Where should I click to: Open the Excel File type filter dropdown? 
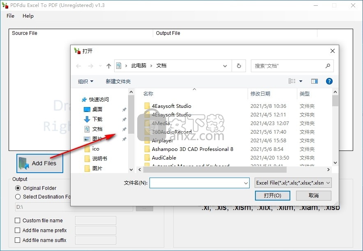pyautogui.click(x=292, y=183)
